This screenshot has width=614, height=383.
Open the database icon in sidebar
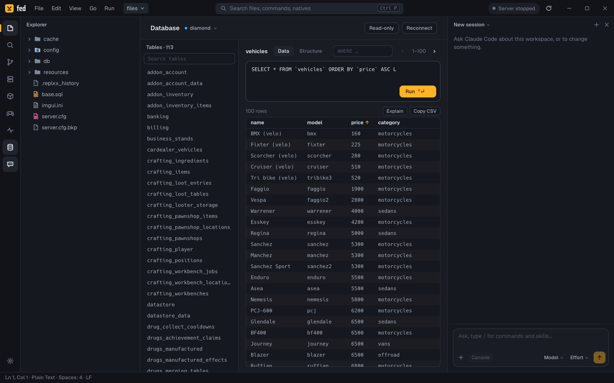(x=10, y=147)
